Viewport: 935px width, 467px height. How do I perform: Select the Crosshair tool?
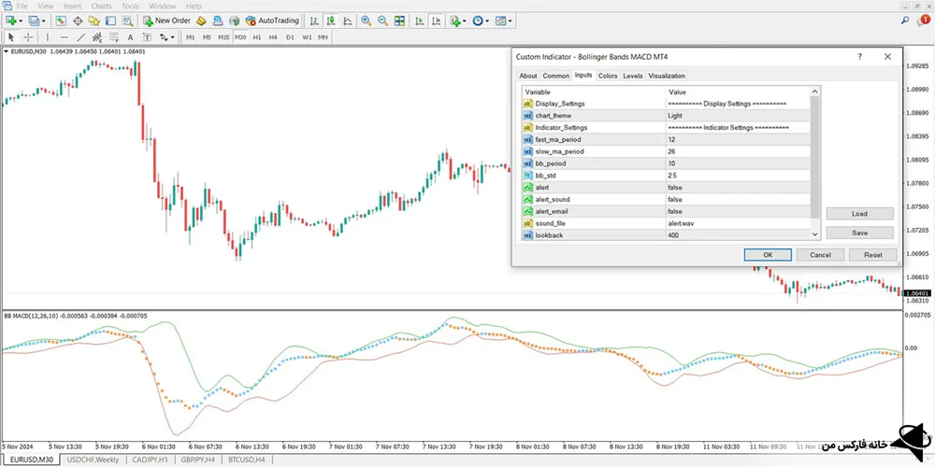coord(28,37)
